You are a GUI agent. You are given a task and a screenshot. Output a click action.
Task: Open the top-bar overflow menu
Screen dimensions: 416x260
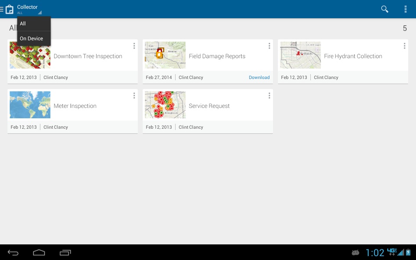pyautogui.click(x=406, y=9)
